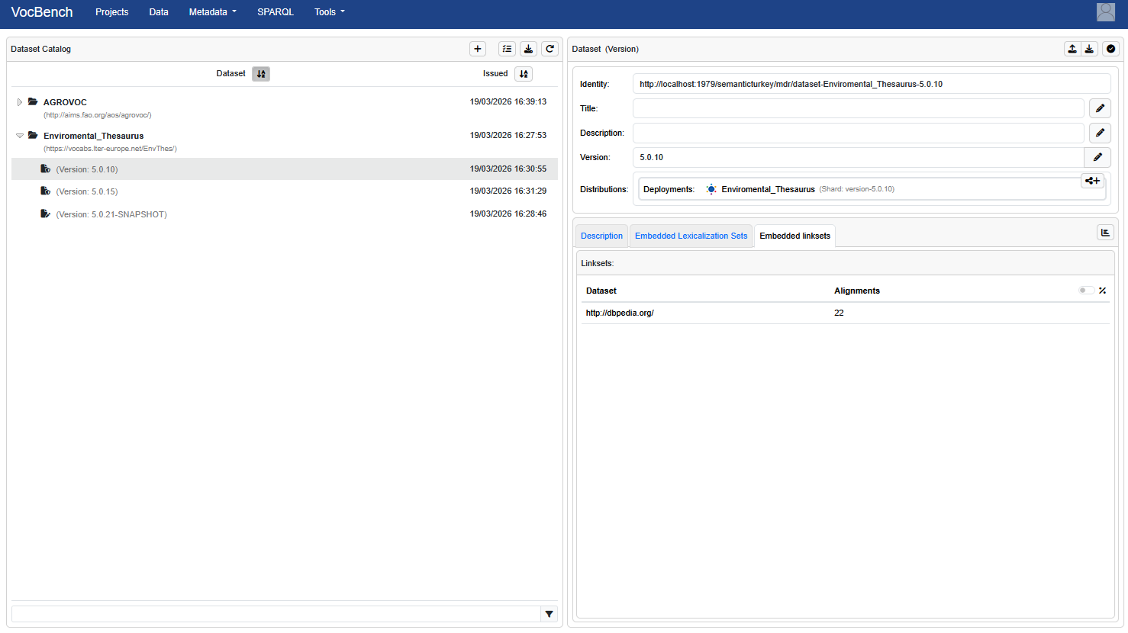Image resolution: width=1128 pixels, height=633 pixels.
Task: Expand the AGROVOC dataset node
Action: 20,102
